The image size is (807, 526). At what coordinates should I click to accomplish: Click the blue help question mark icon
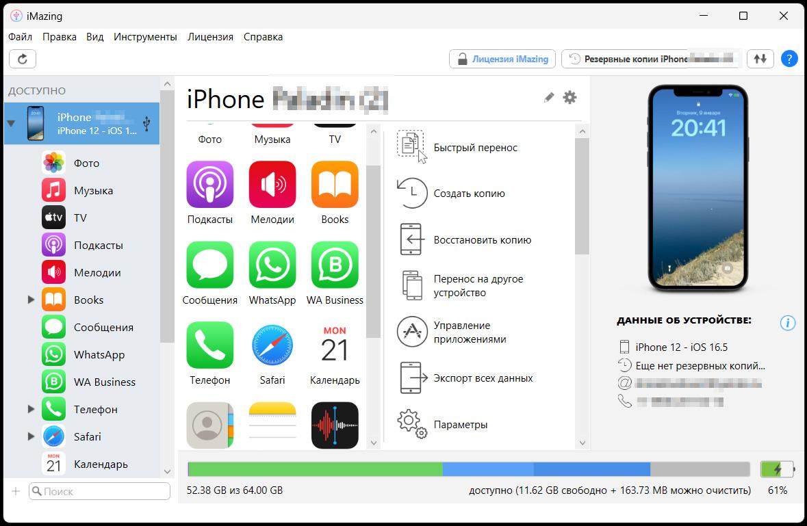pyautogui.click(x=789, y=59)
